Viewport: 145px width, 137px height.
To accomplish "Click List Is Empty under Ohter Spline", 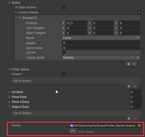I will point(22,81).
